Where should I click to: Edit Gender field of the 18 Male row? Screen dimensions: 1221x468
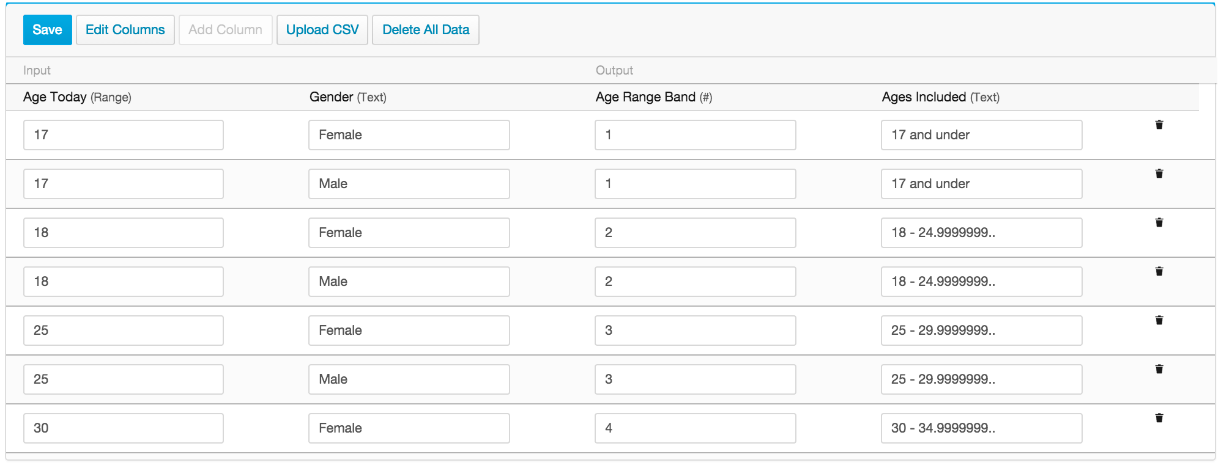click(409, 282)
